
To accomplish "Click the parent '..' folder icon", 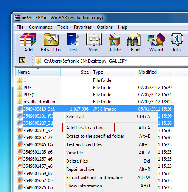I will click(19, 80).
